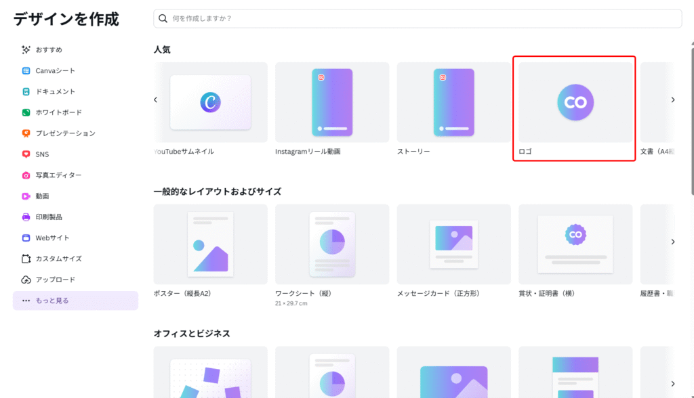Open the Webサイト category

52,238
